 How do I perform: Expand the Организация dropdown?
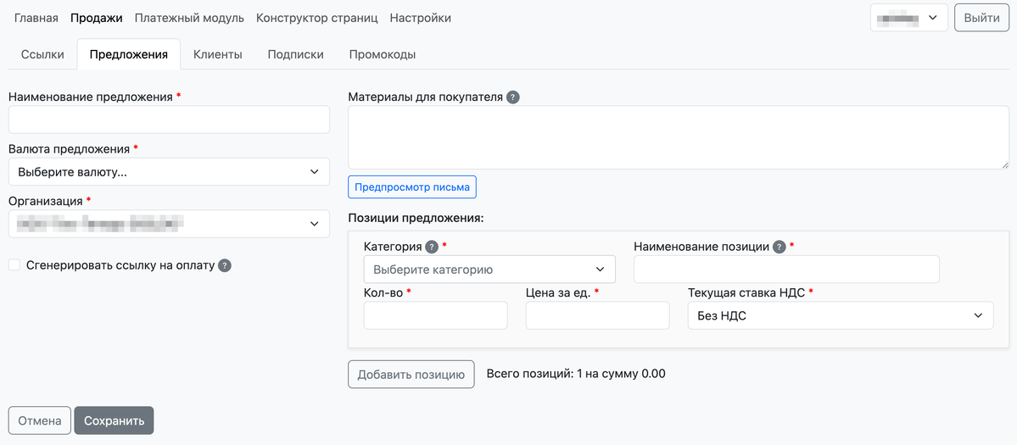tap(169, 225)
